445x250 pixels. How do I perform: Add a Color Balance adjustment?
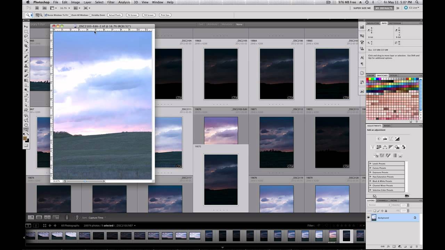click(x=385, y=147)
